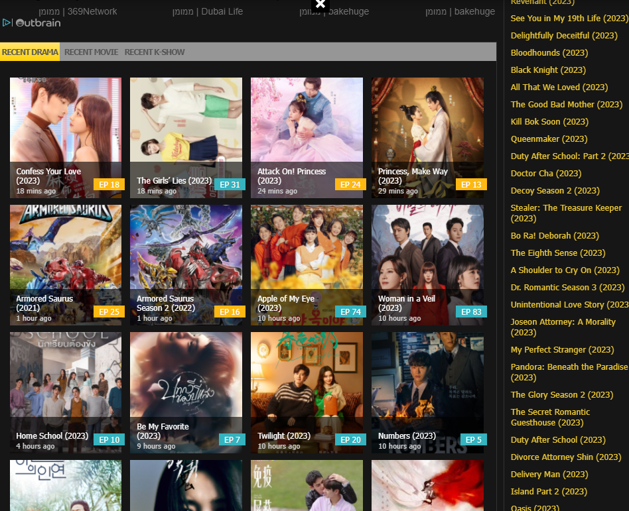Open Pandora: Beneath the Paradise (2023) link

[x=569, y=372]
